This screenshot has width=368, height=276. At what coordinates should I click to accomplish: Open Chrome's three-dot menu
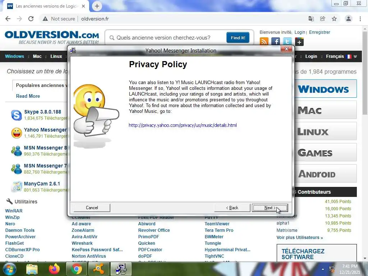click(360, 19)
